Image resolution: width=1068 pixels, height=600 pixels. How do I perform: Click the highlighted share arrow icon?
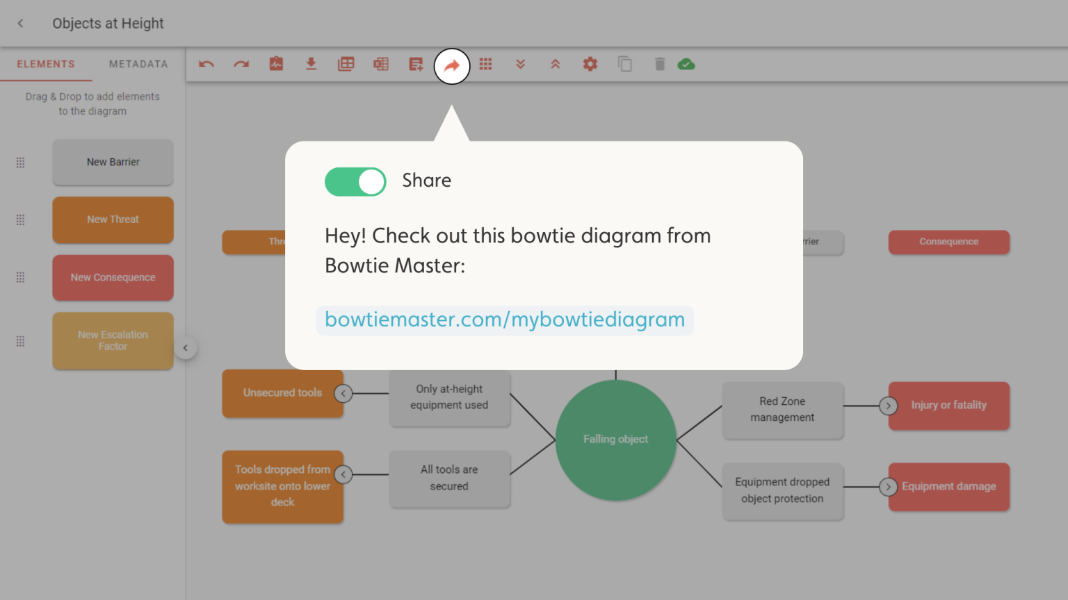tap(452, 66)
